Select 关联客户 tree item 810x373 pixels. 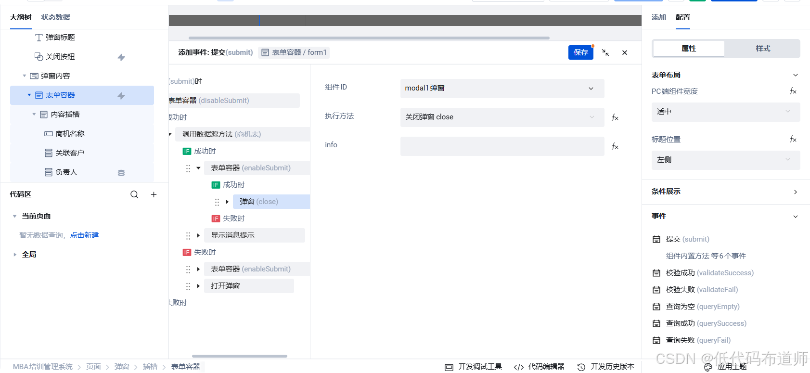pos(70,153)
